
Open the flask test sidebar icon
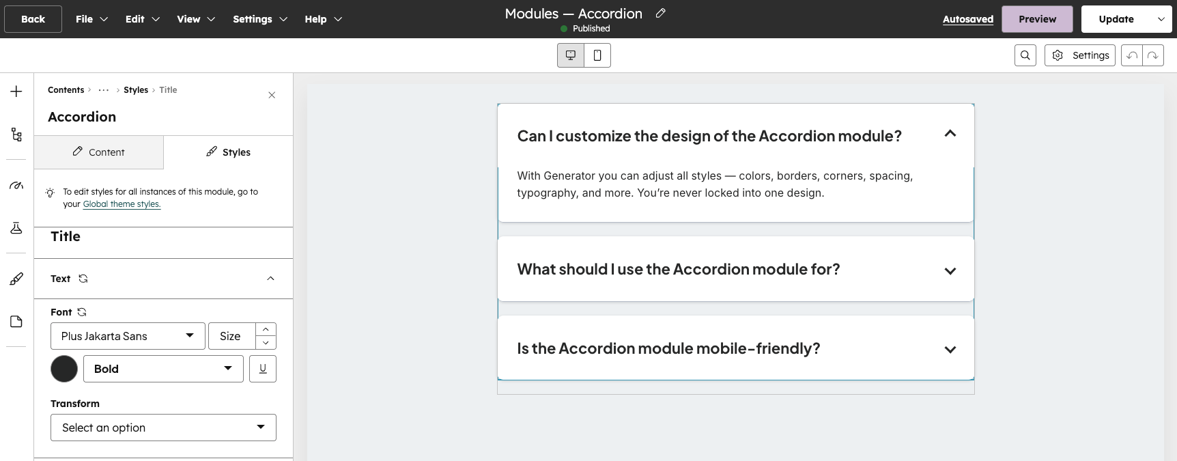click(x=16, y=228)
